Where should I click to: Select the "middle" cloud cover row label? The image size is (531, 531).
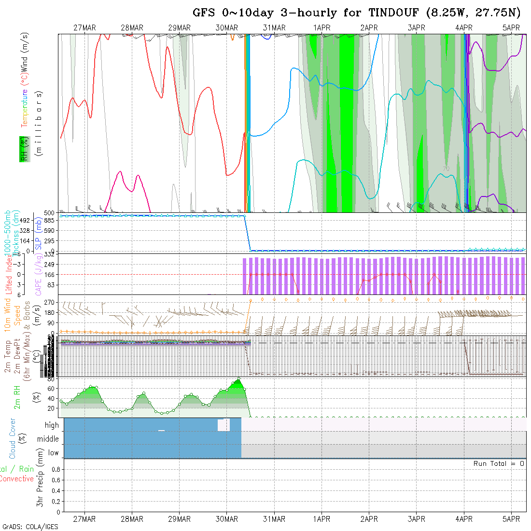pyautogui.click(x=48, y=439)
